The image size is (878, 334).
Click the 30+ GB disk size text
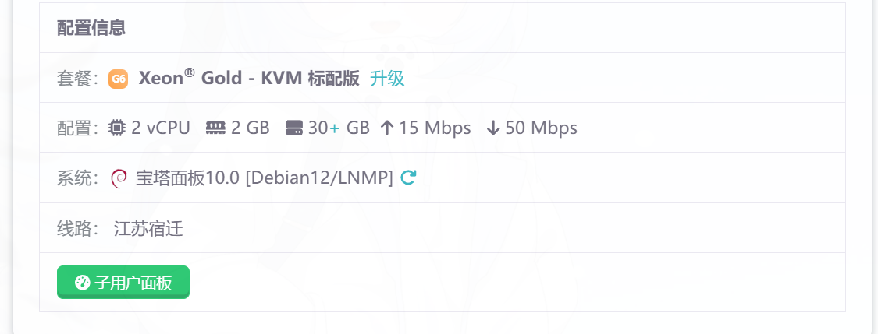click(339, 128)
